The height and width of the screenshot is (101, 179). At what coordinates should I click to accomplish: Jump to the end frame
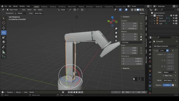coord(82,92)
